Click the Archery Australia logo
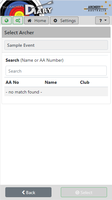112x200 pixels. [x=97, y=8]
